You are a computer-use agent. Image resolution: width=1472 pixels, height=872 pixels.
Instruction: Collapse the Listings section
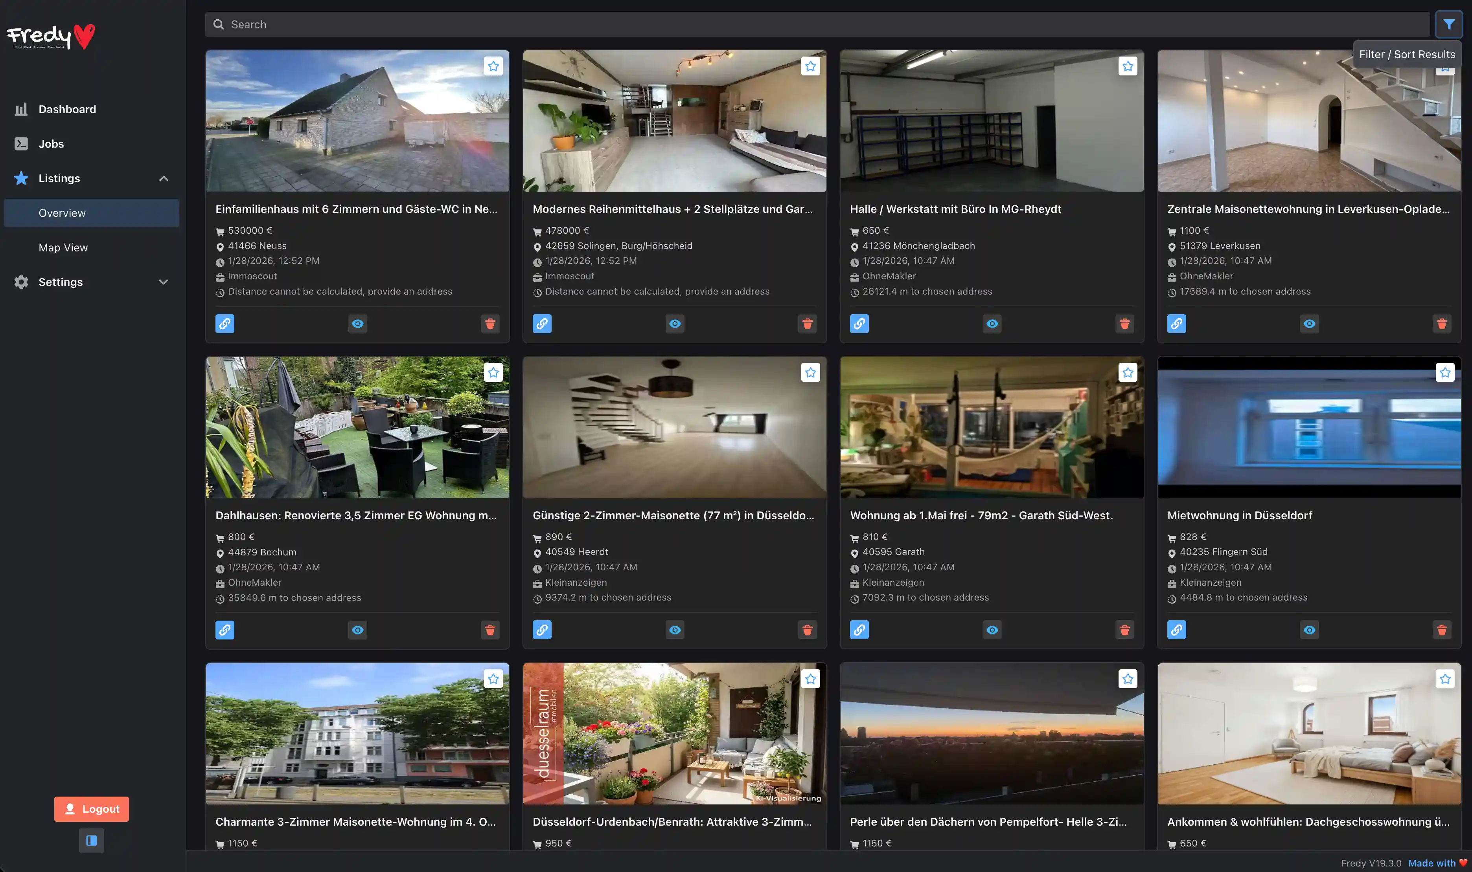[164, 178]
